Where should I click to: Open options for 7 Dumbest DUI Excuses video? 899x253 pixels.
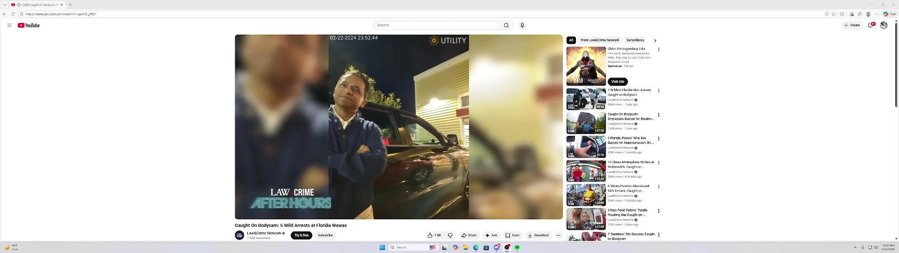click(659, 235)
